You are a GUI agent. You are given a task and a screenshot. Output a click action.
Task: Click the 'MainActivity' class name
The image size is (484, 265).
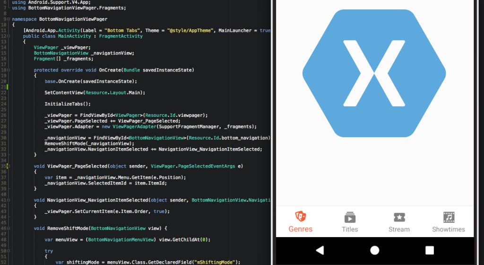(74, 36)
